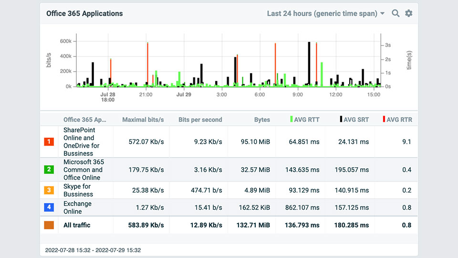The height and width of the screenshot is (258, 458).
Task: Open widget settings gear icon
Action: (x=409, y=13)
